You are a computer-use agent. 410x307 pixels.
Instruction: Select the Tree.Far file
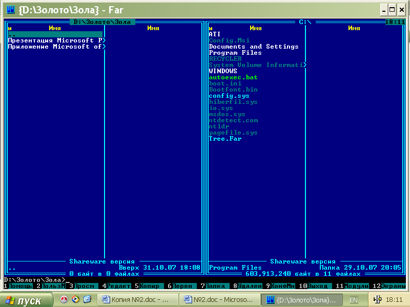tap(225, 139)
